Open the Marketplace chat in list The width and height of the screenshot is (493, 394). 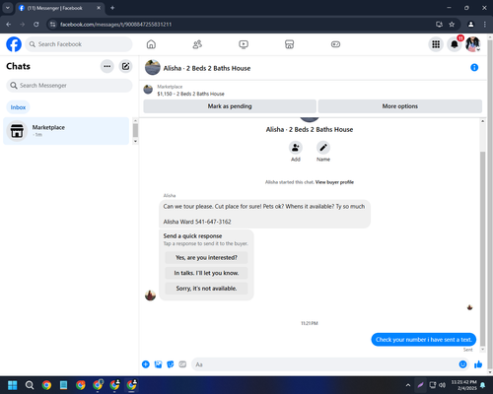click(x=66, y=131)
